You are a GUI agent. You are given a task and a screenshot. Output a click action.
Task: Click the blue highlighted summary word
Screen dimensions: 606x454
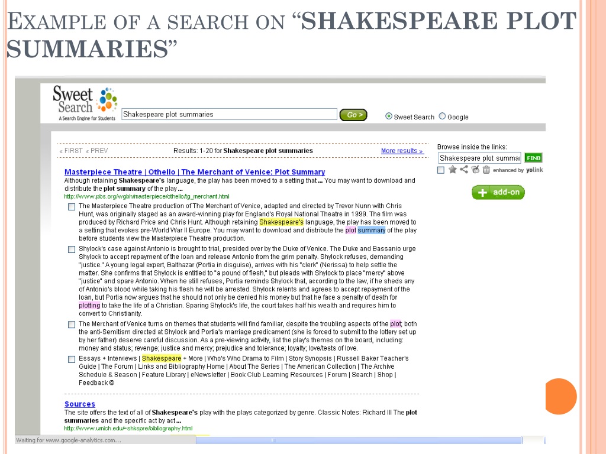pos(372,230)
